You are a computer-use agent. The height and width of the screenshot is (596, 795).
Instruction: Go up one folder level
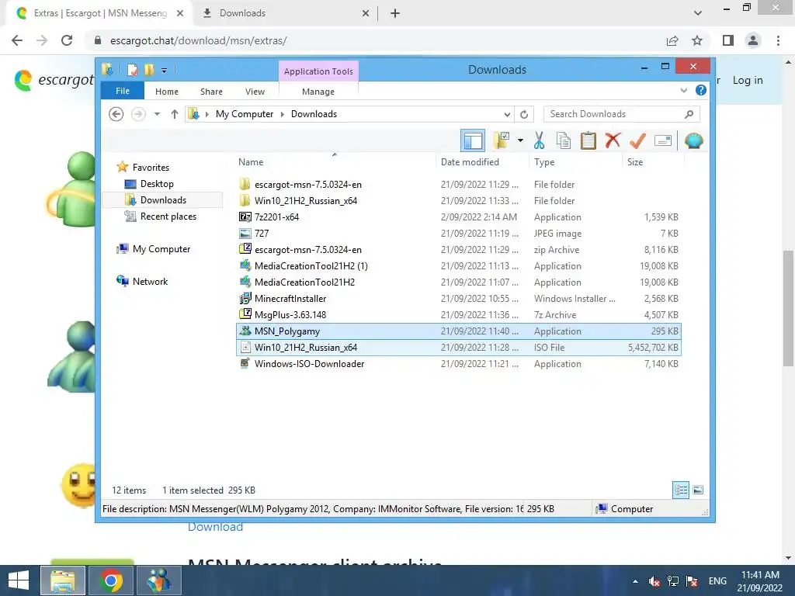[x=175, y=114]
